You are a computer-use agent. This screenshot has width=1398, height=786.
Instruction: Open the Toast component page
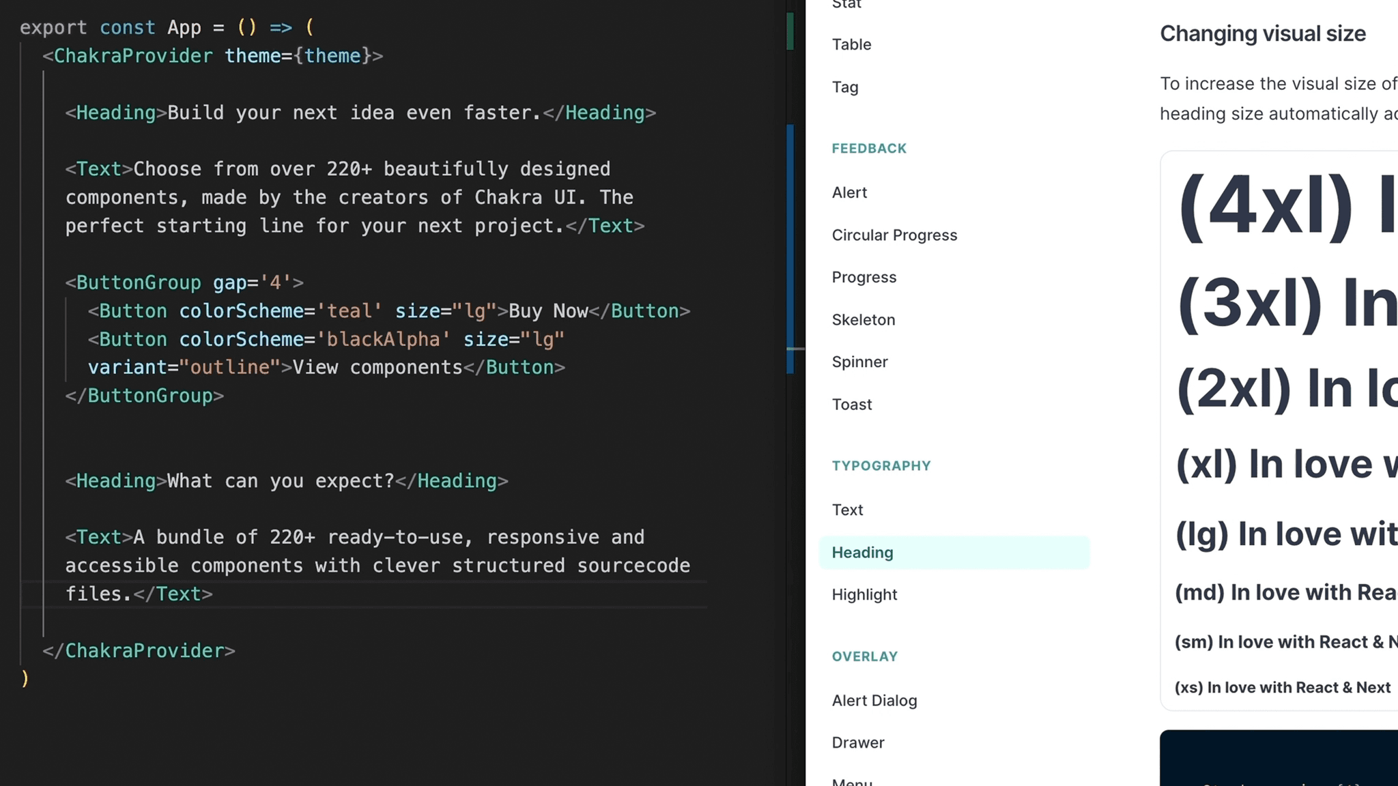pos(851,404)
